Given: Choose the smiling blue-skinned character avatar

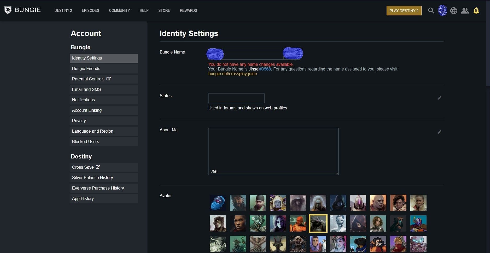Looking at the screenshot, I should click(338, 244).
